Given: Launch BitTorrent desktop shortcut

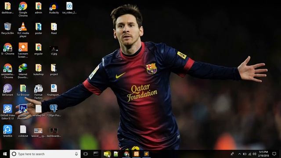Looking at the screenshot, I should [7, 90].
